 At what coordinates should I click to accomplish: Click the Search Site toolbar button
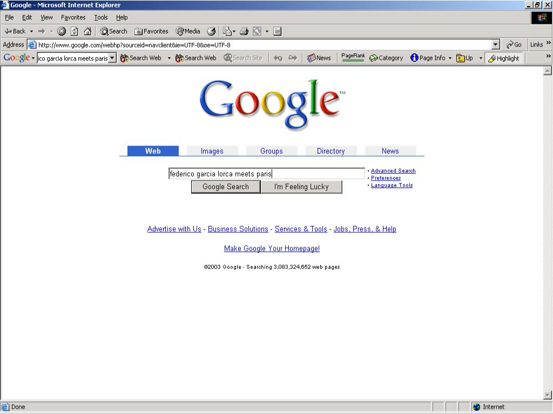243,58
